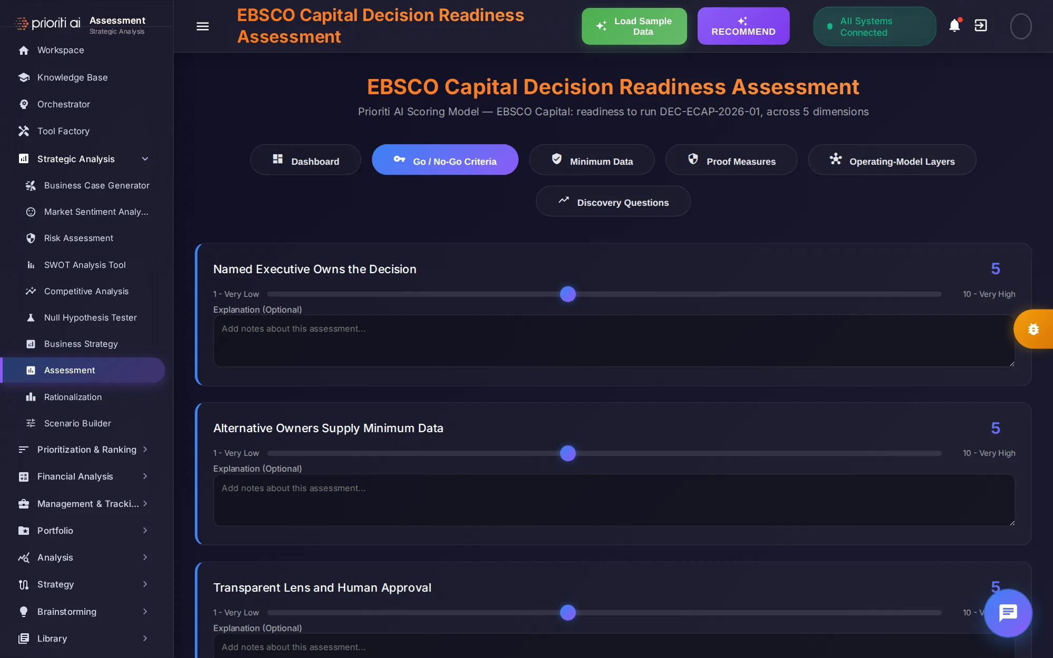Screen dimensions: 1053x658
Task: Click the logout arrow icon
Action: click(981, 25)
